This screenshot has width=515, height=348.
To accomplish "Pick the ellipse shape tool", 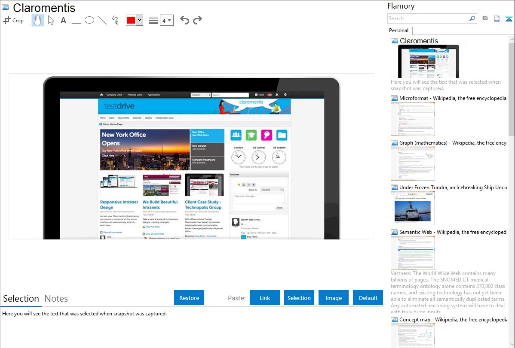I will [x=89, y=20].
